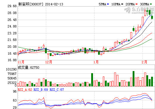Click the RSI_B:69 indicator label
This screenshot has height=109, width=155.
[41, 90]
